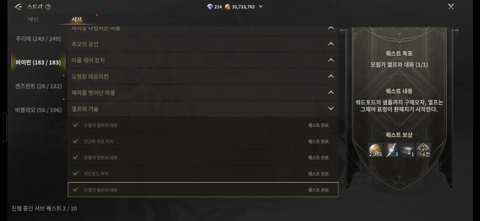The height and width of the screenshot is (221, 480).
Task: Switch to the 메인 tab
Action: coord(33,20)
